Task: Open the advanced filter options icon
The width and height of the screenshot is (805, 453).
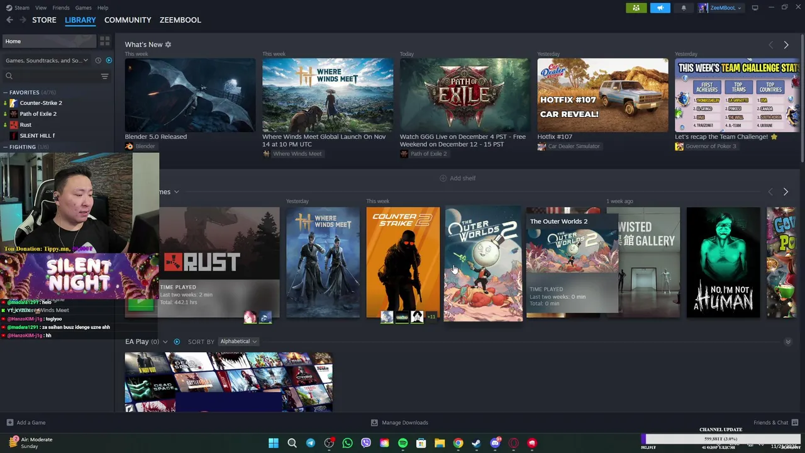Action: (x=104, y=76)
